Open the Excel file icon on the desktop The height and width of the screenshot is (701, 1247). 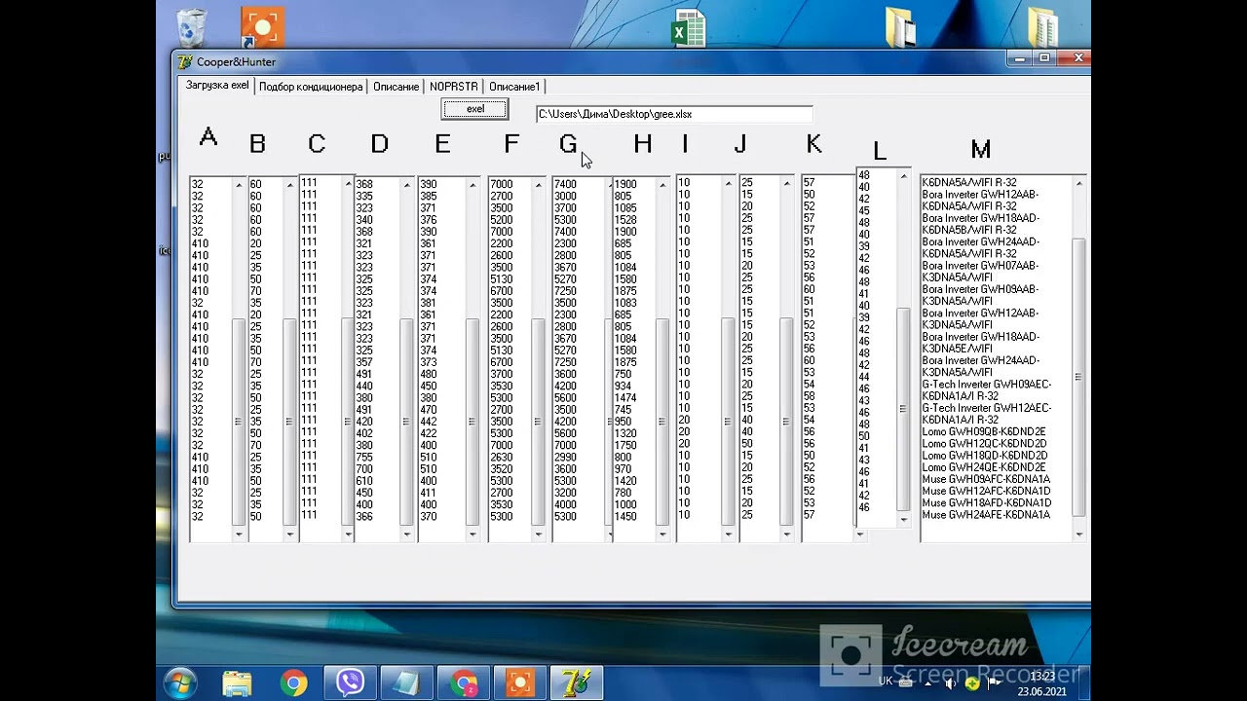coord(689,27)
